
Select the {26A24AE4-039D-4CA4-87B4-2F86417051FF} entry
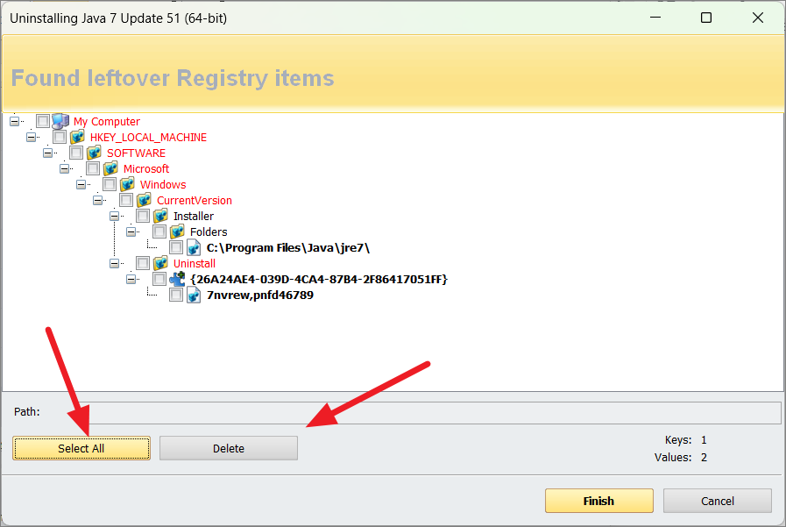tap(319, 280)
